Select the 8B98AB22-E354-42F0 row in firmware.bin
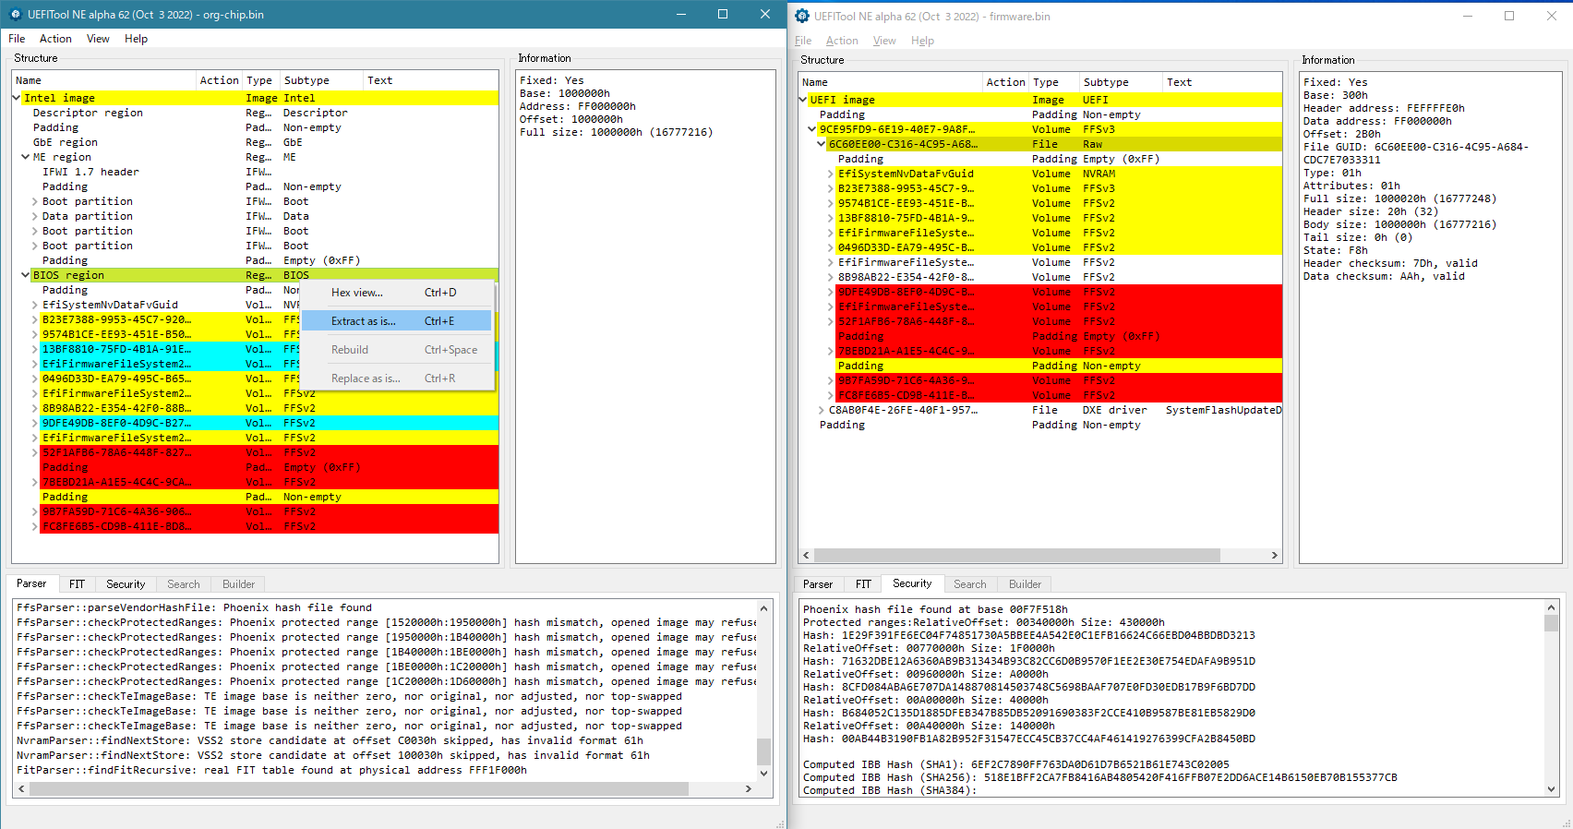Screen dimensions: 1573x829 click(x=1040, y=277)
